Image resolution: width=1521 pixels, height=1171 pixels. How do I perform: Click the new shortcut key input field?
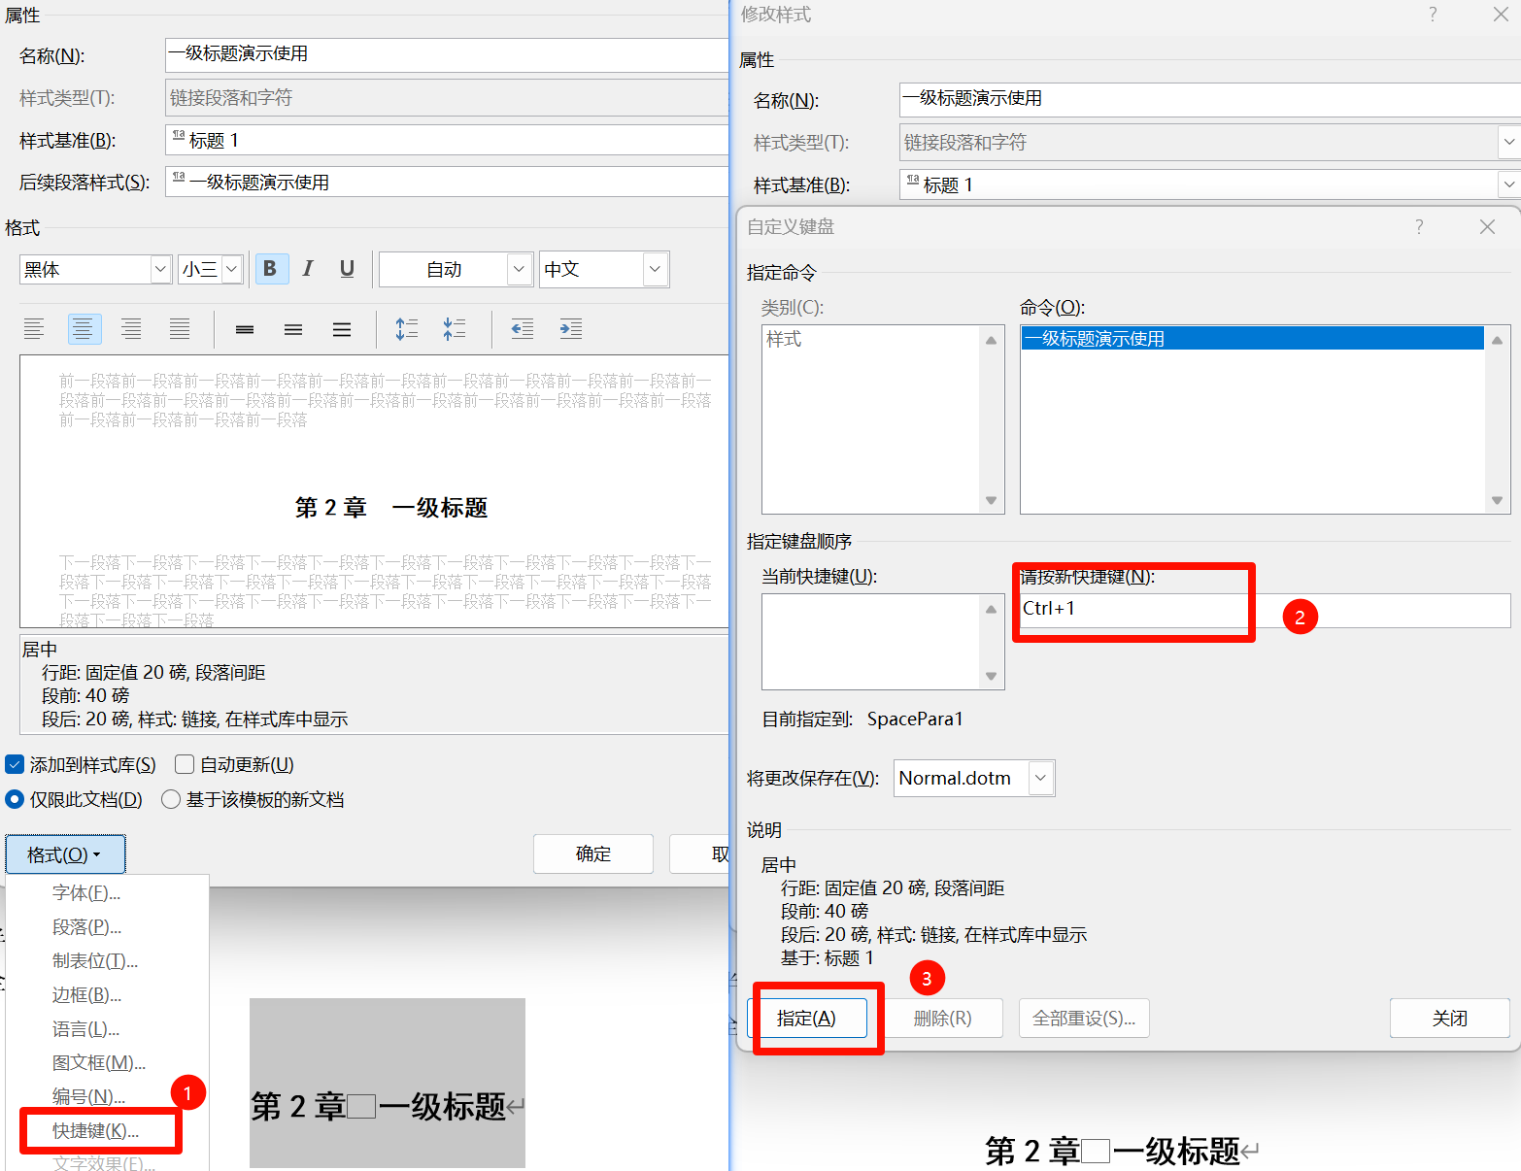(x=1263, y=610)
